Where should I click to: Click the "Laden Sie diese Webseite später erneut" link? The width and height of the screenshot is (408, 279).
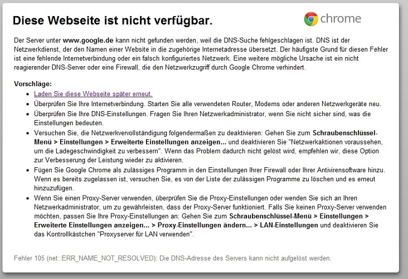tap(93, 94)
